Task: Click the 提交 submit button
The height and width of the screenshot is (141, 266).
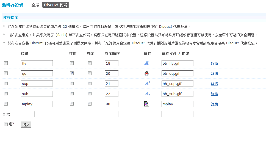Action: pos(26,125)
